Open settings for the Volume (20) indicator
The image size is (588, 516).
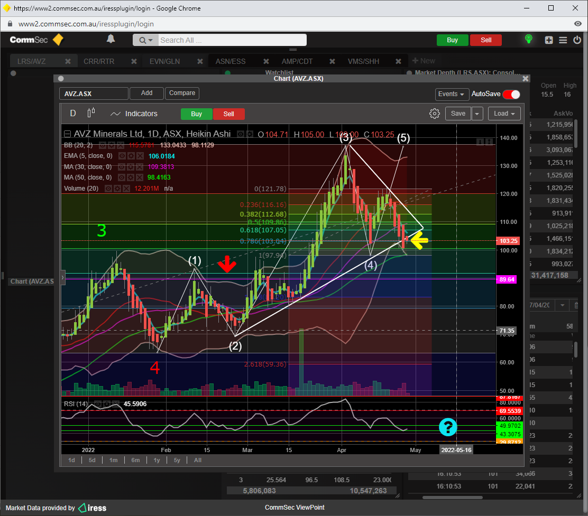(117, 189)
